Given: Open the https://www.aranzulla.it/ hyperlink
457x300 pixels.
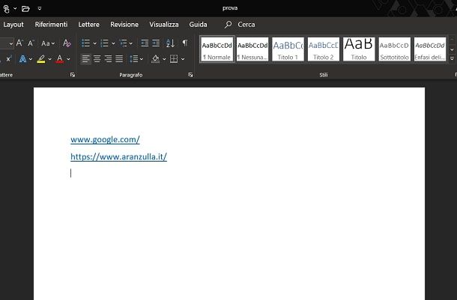Looking at the screenshot, I should pyautogui.click(x=118, y=157).
